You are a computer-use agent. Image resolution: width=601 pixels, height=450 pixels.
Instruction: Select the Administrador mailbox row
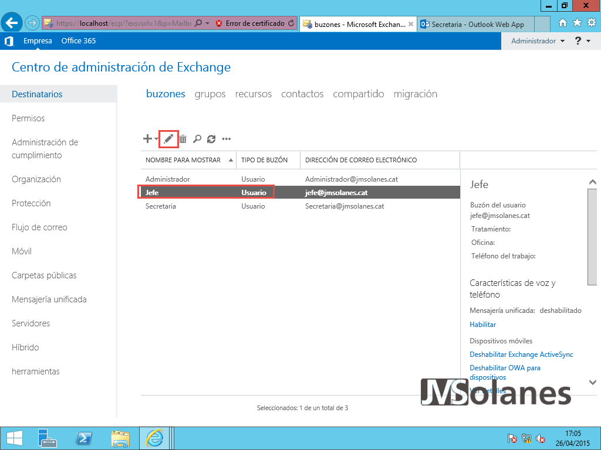click(x=300, y=179)
